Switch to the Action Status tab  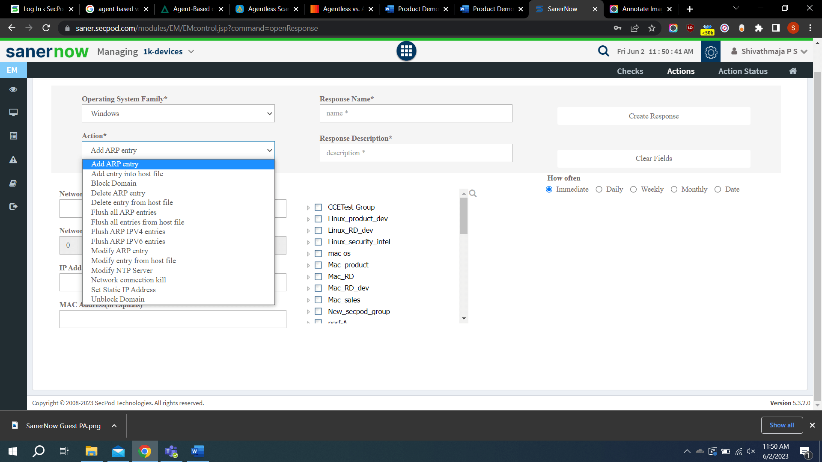(743, 71)
